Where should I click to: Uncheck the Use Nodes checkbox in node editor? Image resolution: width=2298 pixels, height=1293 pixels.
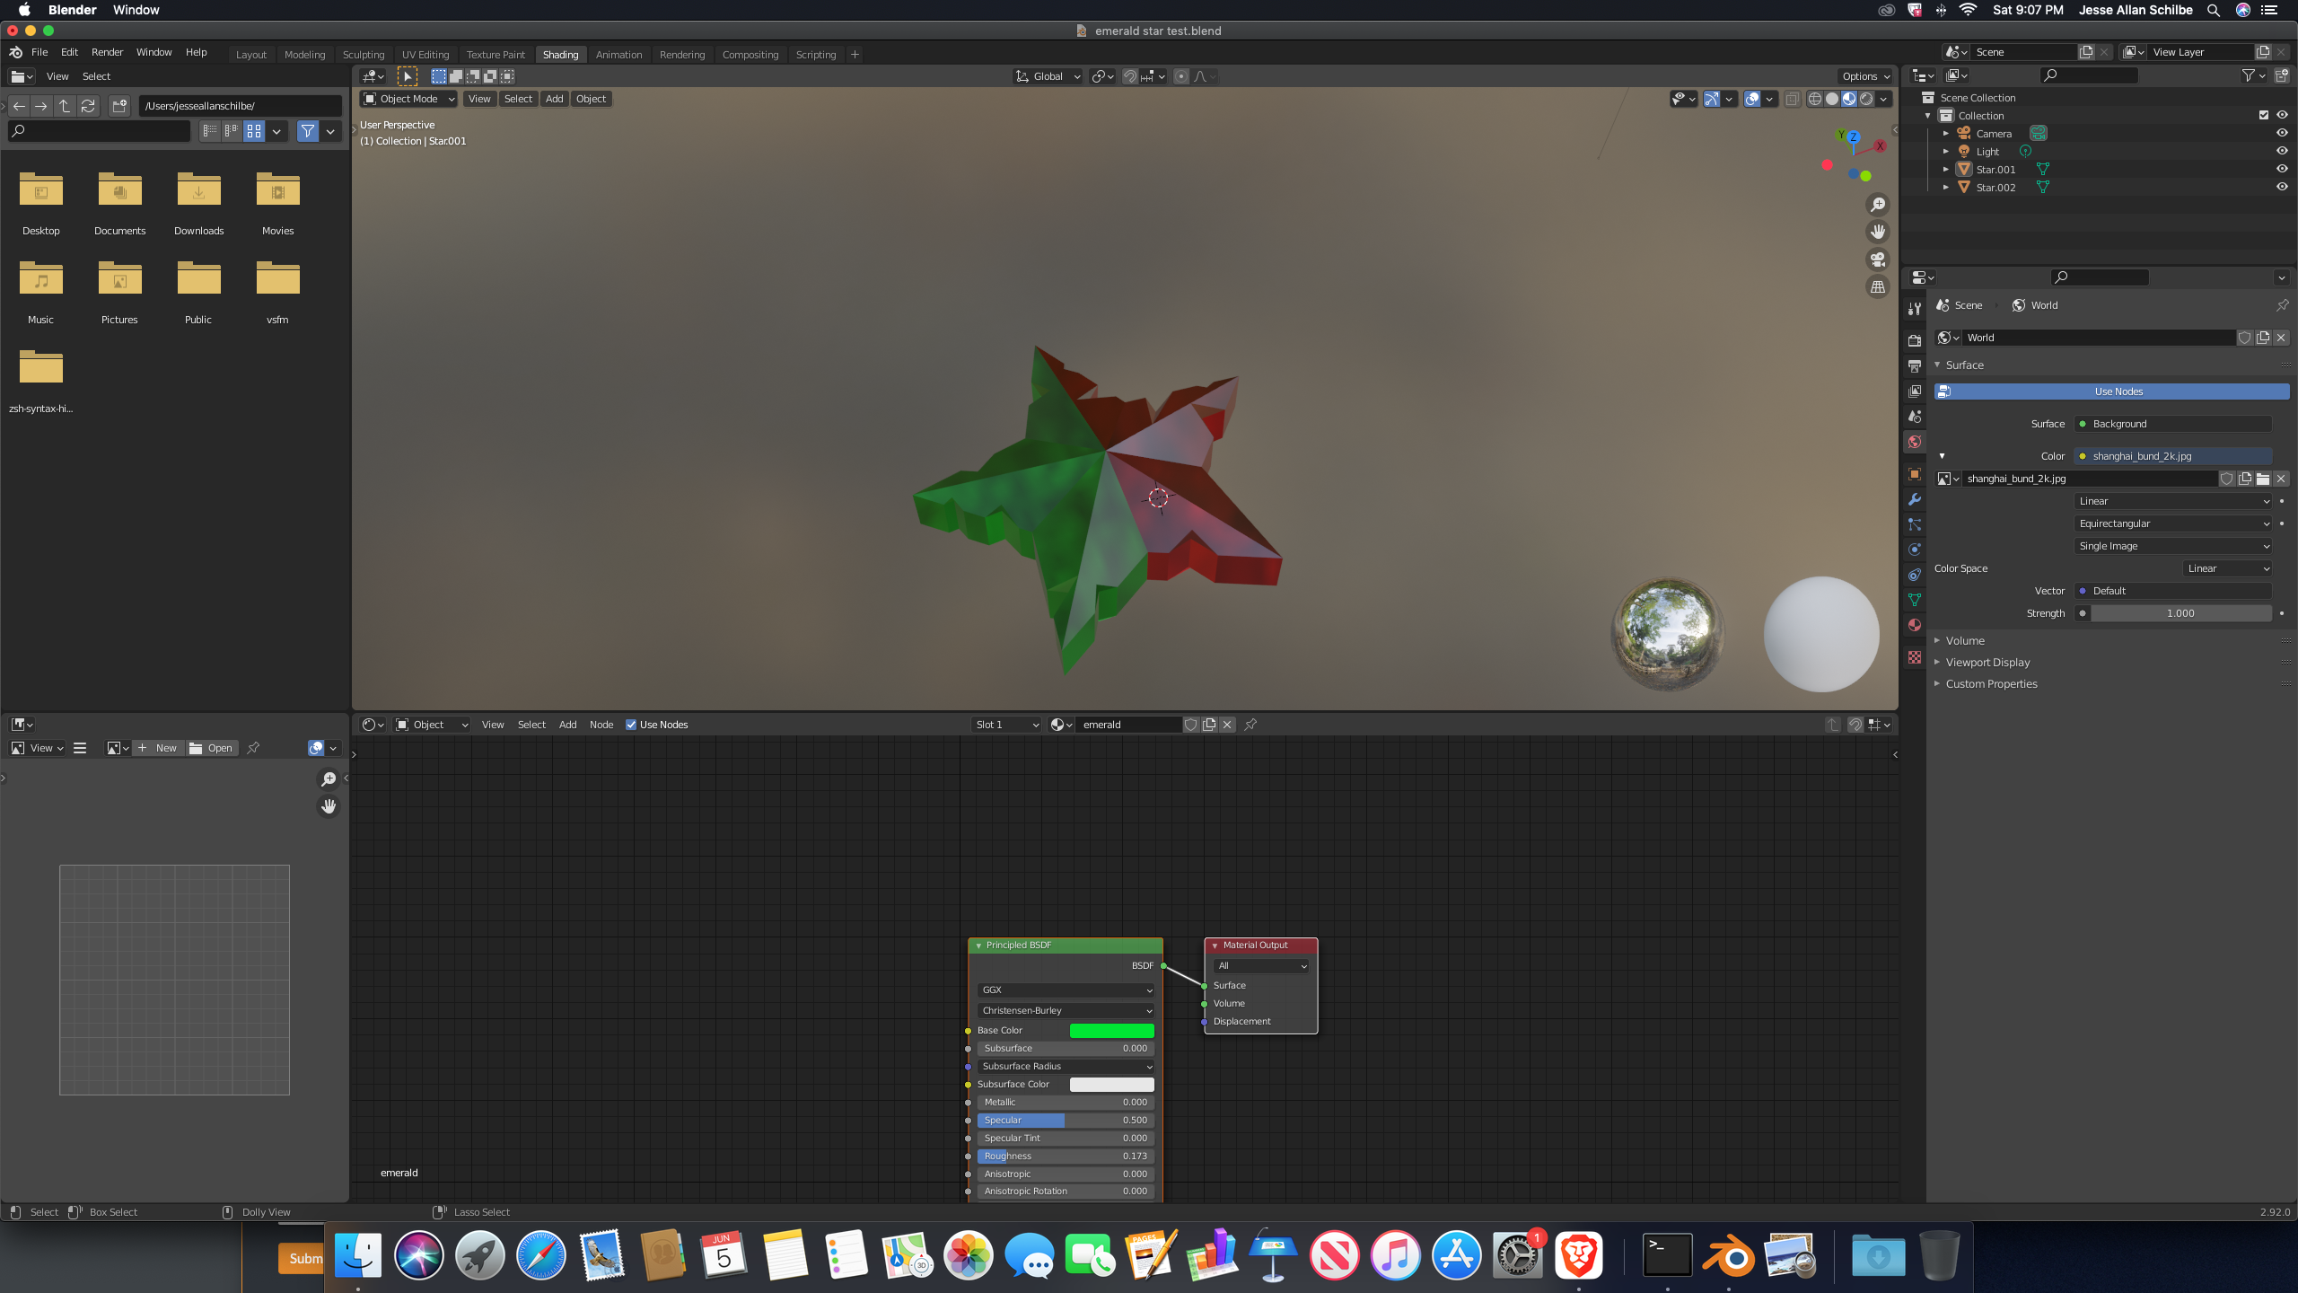coord(631,725)
